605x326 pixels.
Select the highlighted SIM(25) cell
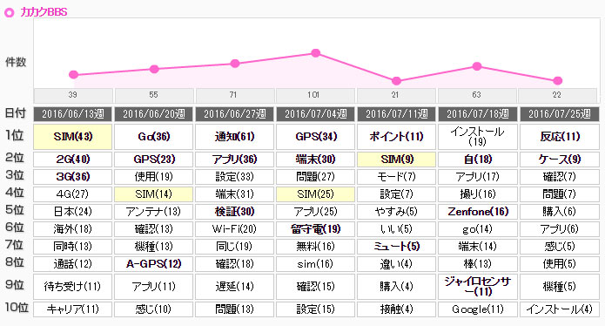(x=316, y=194)
